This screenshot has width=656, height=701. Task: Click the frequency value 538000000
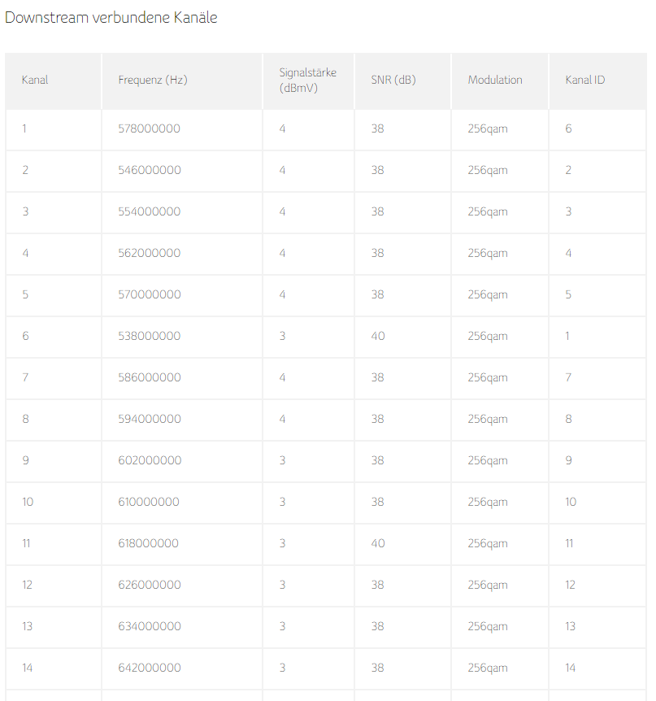[x=150, y=336]
